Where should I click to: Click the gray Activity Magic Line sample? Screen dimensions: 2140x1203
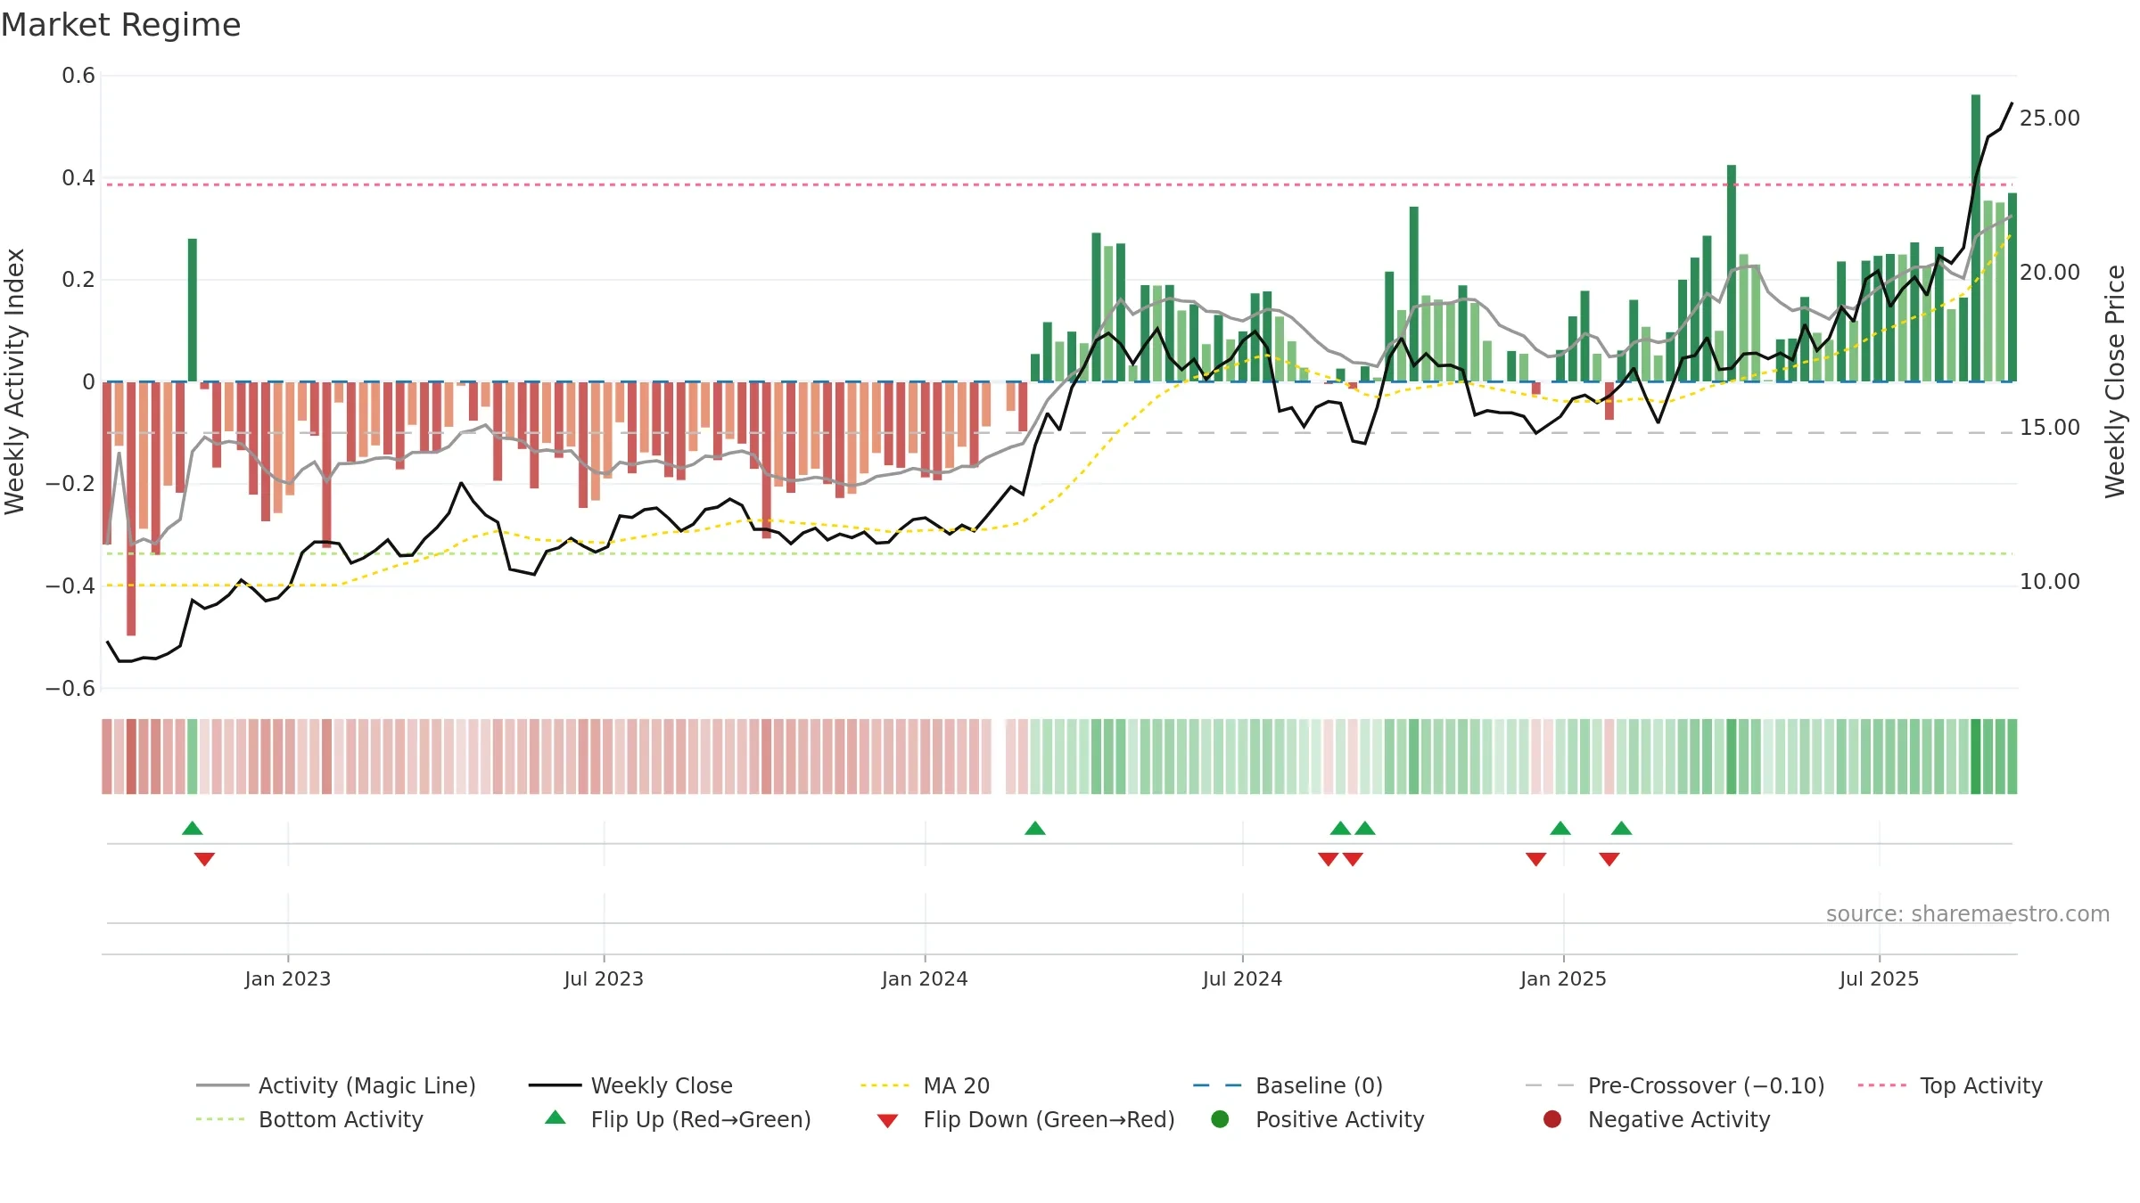point(222,1085)
